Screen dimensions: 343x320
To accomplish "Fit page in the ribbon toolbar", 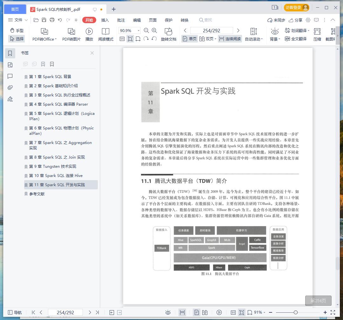I will [130, 39].
